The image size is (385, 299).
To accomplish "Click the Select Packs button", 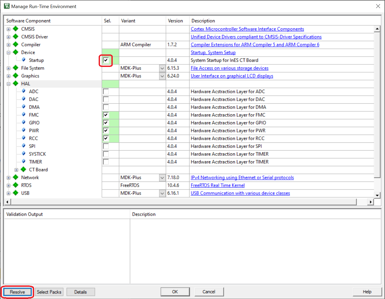I will point(49,292).
